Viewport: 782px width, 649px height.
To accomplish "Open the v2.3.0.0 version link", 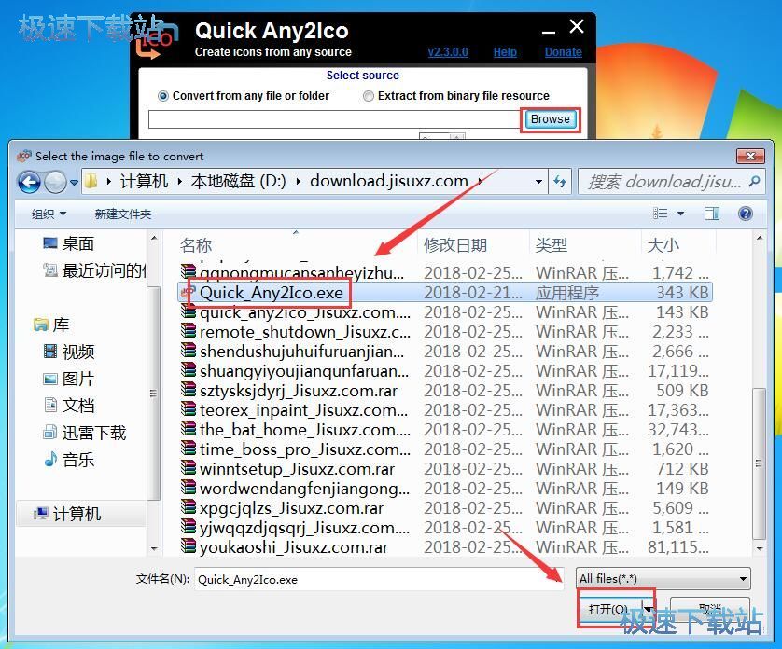I will tap(448, 52).
